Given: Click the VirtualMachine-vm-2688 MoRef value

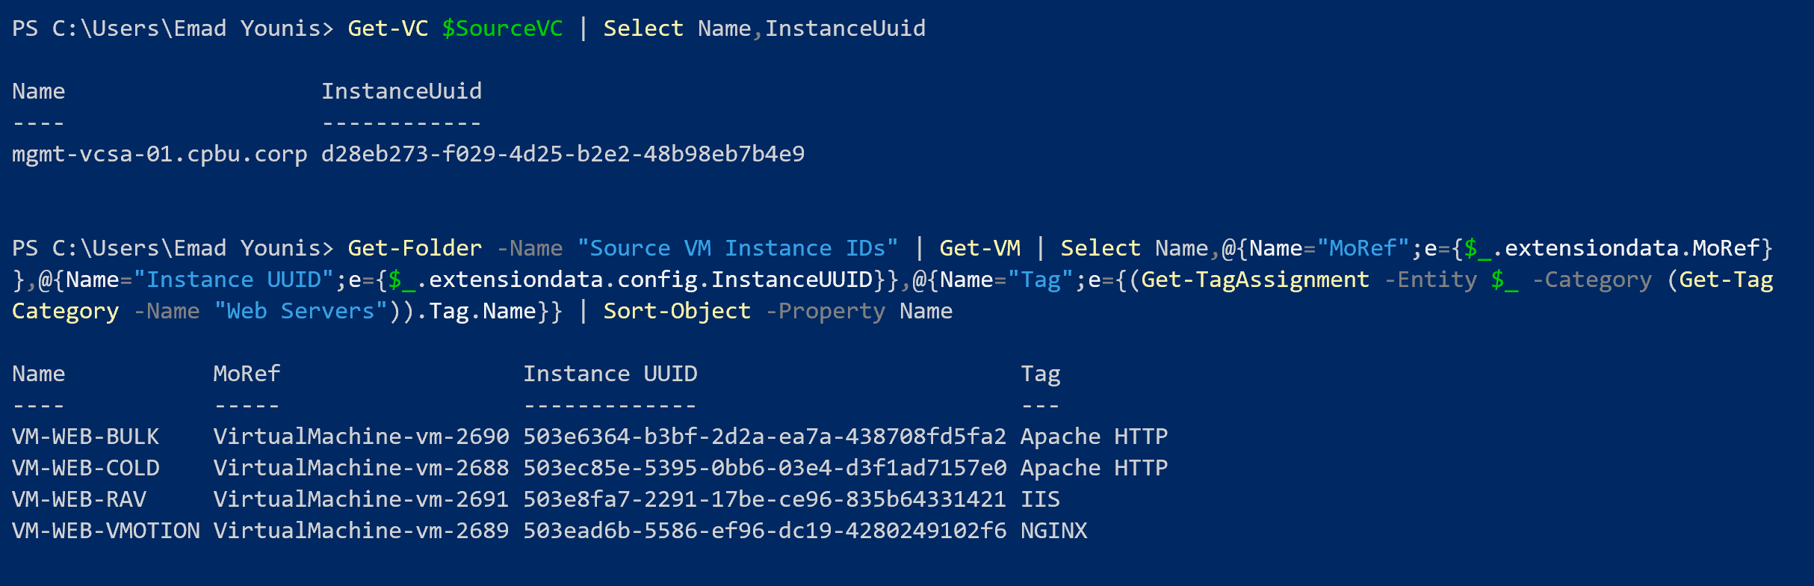Looking at the screenshot, I should point(361,468).
